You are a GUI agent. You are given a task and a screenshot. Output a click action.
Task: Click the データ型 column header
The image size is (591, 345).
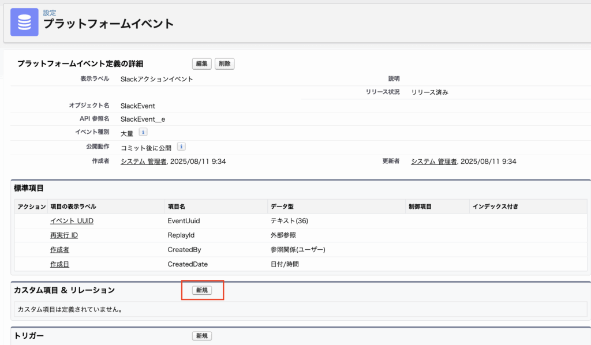[282, 207]
